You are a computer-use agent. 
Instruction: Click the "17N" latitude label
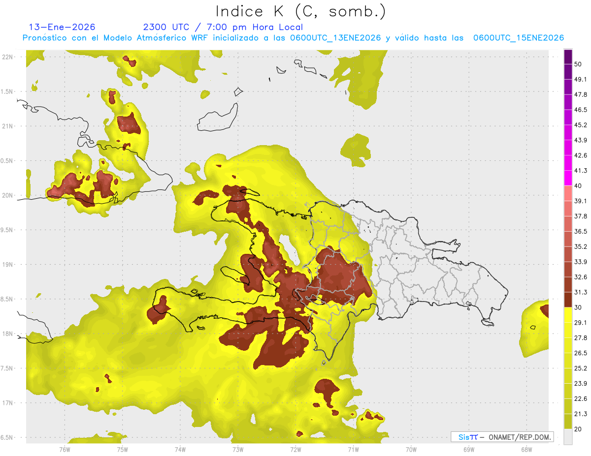7,403
